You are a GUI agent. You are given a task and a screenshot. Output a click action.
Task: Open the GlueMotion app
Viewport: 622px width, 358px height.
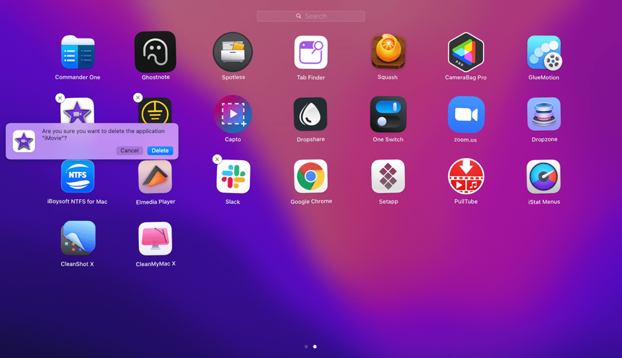544,52
